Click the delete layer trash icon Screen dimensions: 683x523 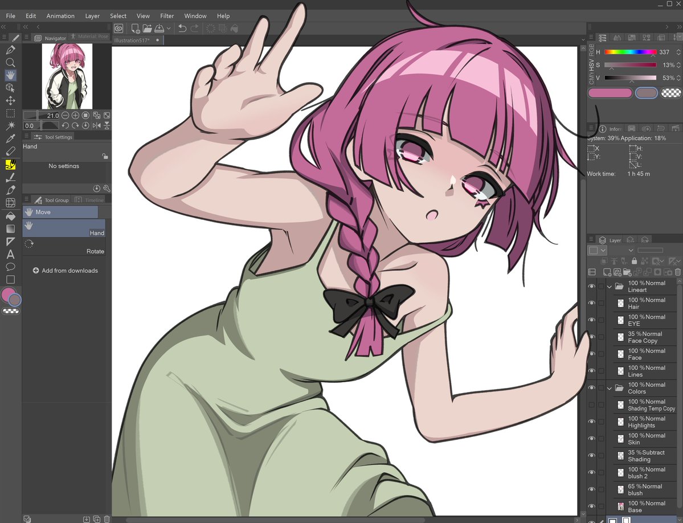click(x=678, y=272)
